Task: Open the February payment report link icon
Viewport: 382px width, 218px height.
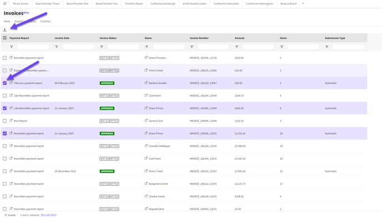Action: 11,83
